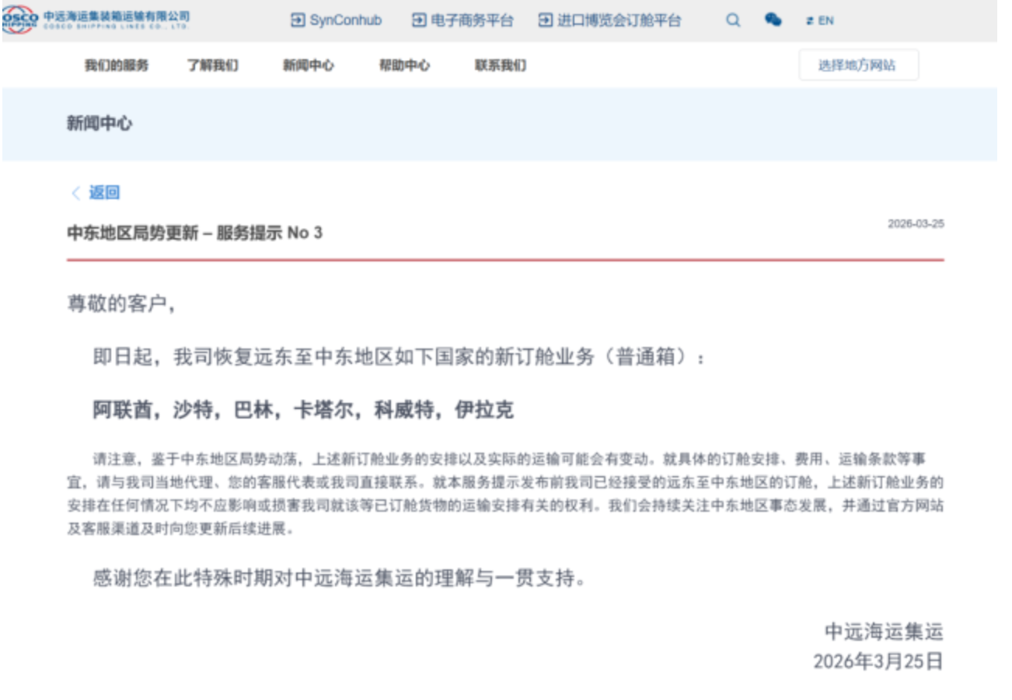Click the language switch icon beside EN
Viewport: 1012px width, 700px height.
809,21
